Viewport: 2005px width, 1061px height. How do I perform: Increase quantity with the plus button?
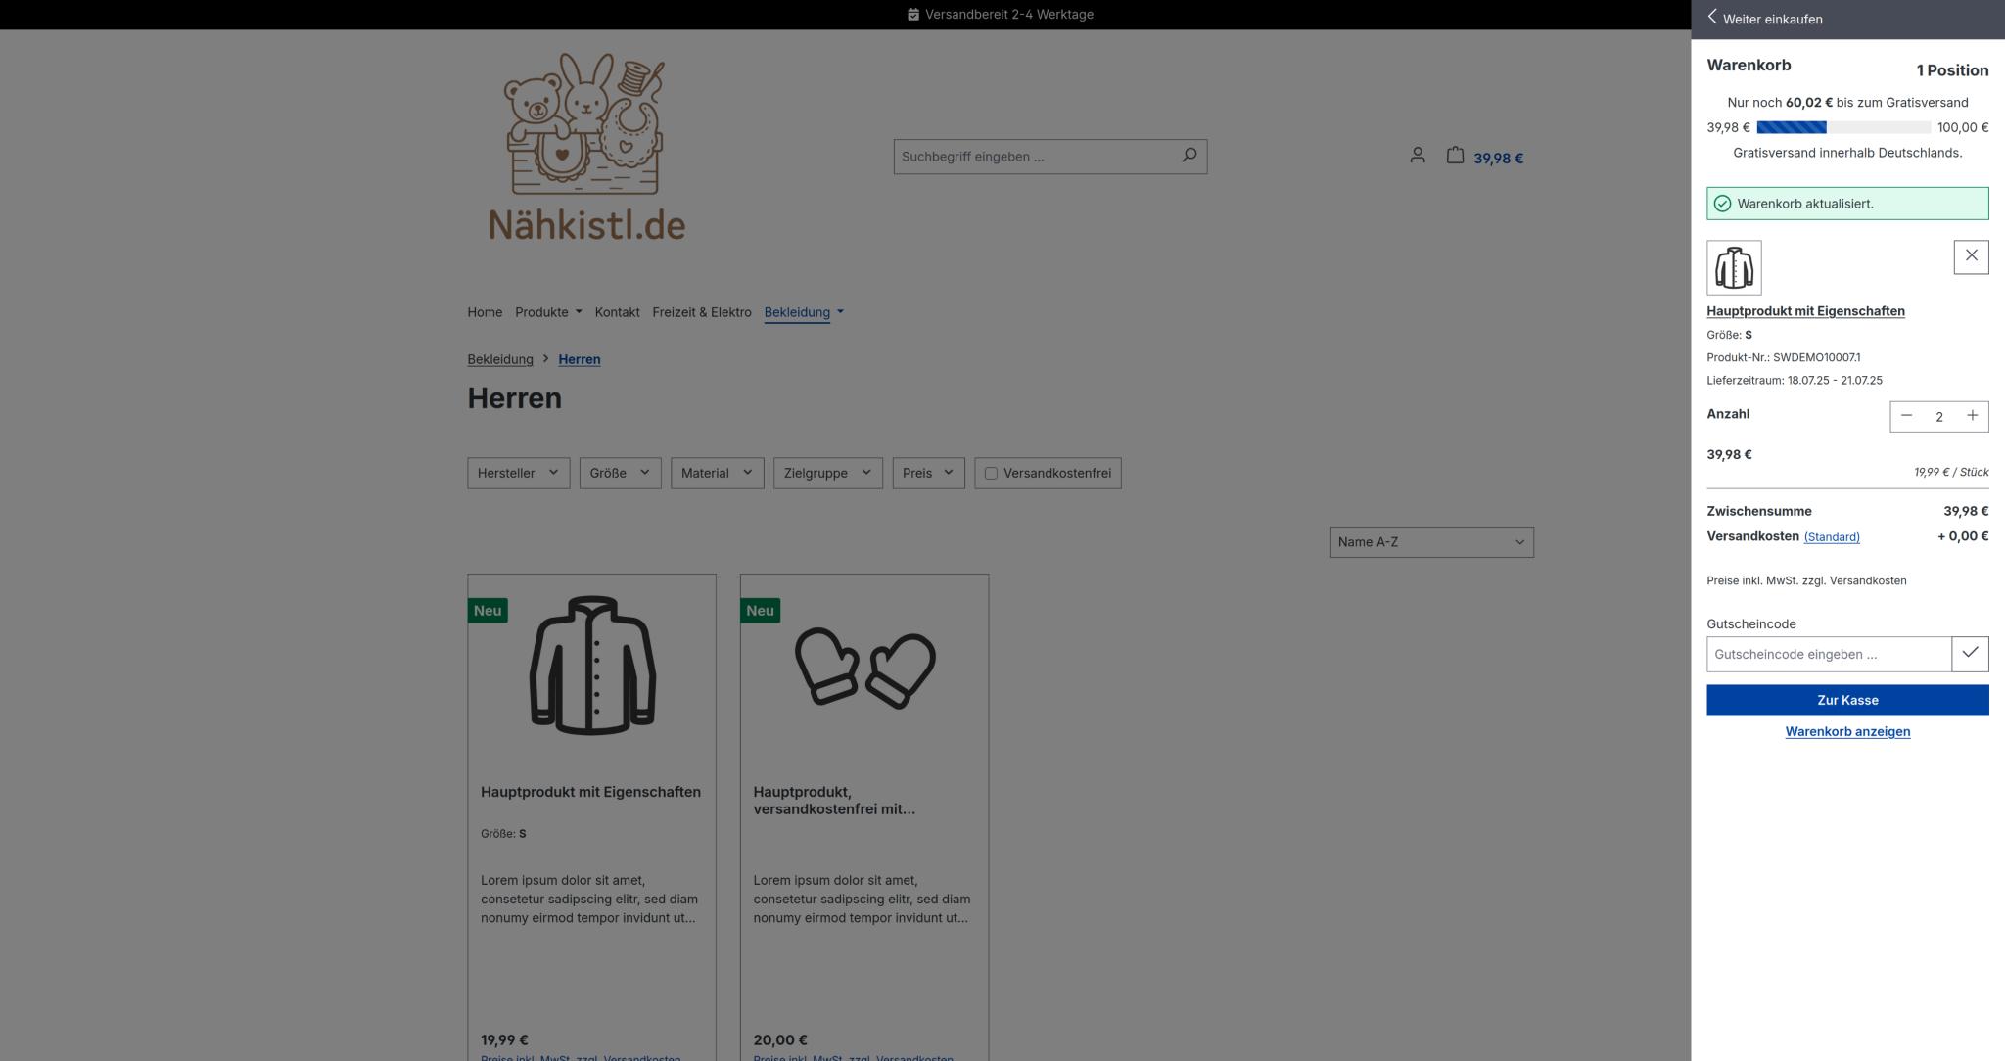pos(1972,416)
